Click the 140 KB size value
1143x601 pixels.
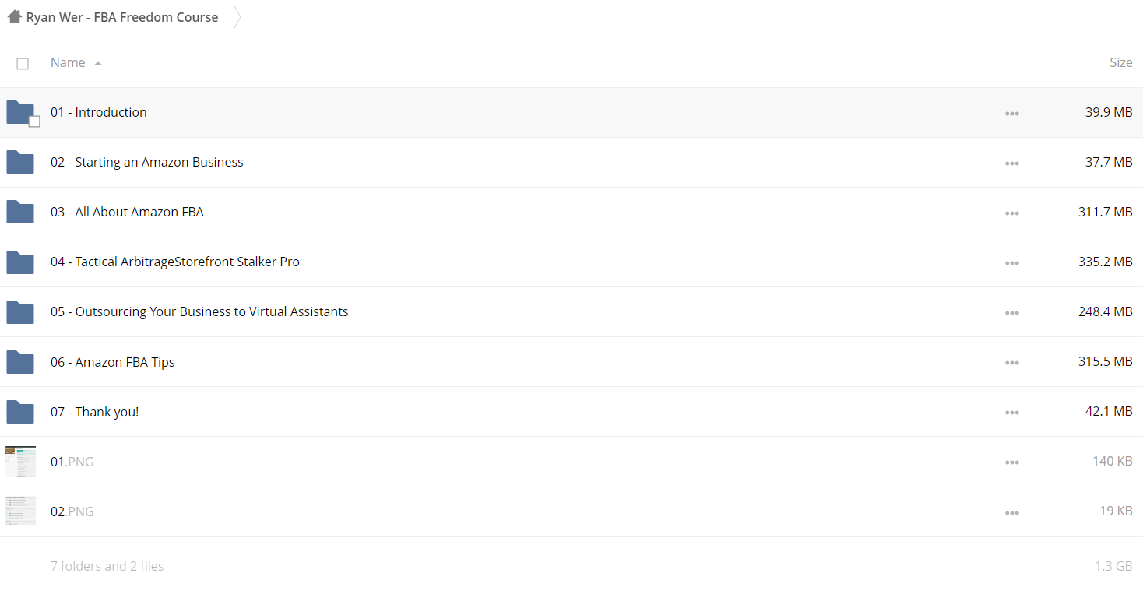pyautogui.click(x=1113, y=461)
